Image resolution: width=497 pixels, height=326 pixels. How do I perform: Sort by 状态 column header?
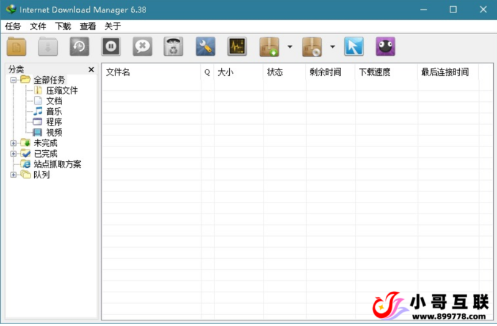coord(285,72)
